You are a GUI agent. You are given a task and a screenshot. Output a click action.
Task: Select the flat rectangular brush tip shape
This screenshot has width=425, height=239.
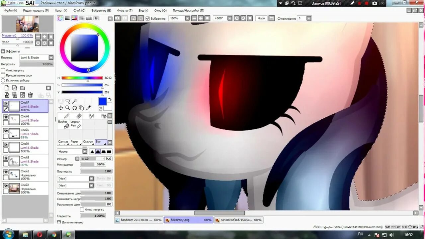(109, 151)
